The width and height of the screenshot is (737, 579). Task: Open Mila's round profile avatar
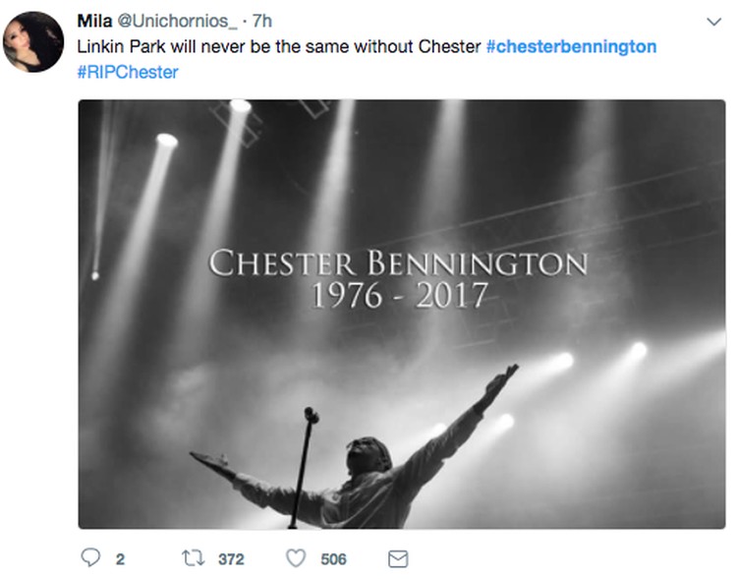coord(32,42)
